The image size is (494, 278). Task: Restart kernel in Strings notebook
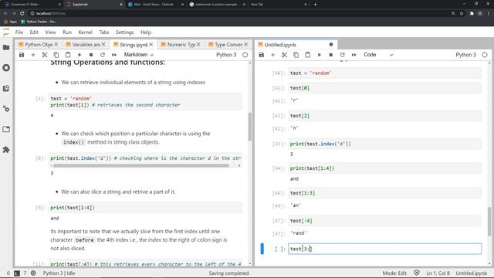[x=103, y=55]
